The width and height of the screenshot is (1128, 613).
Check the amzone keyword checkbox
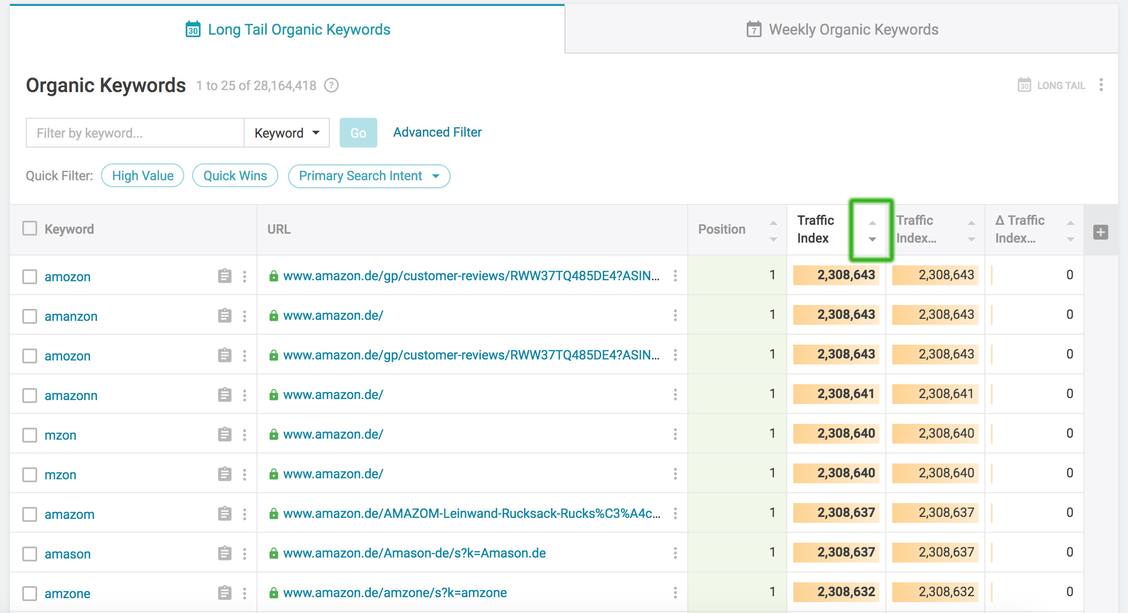[30, 593]
